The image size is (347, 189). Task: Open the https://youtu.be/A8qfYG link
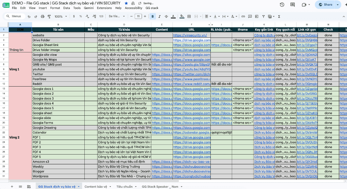click(192, 69)
